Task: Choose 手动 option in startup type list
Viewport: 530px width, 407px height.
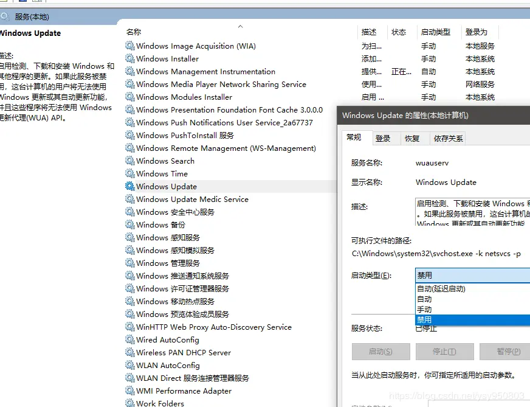Action: click(472, 309)
